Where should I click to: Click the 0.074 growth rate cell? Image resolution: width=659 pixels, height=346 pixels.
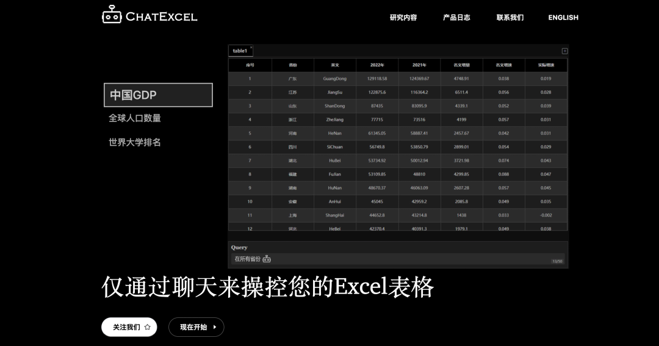pos(504,160)
